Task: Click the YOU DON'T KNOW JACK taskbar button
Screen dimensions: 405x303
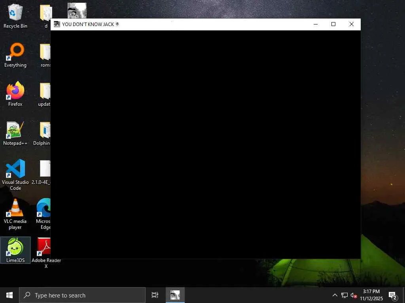Action: pyautogui.click(x=175, y=295)
